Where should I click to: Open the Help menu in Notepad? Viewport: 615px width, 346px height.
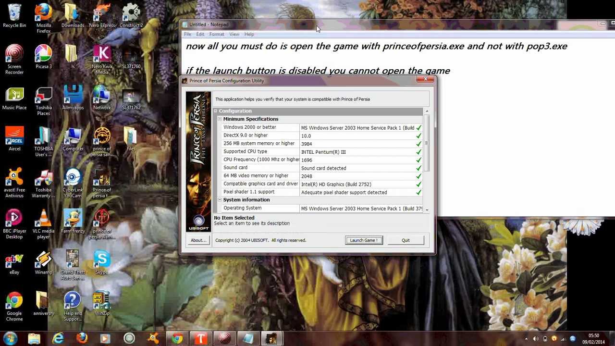[249, 34]
